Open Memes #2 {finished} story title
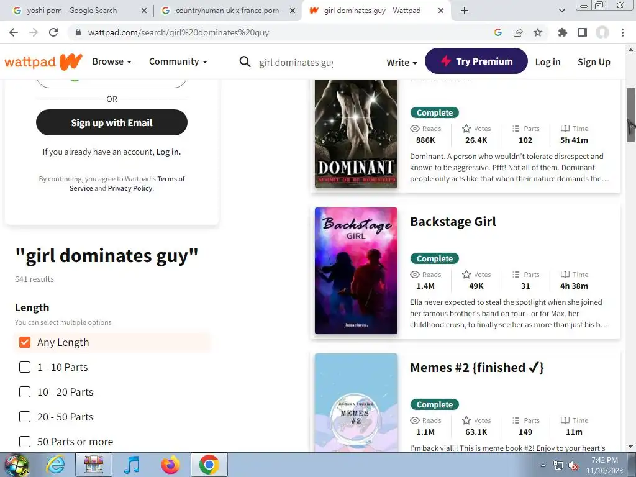Viewport: 636px width, 477px height. tap(476, 368)
